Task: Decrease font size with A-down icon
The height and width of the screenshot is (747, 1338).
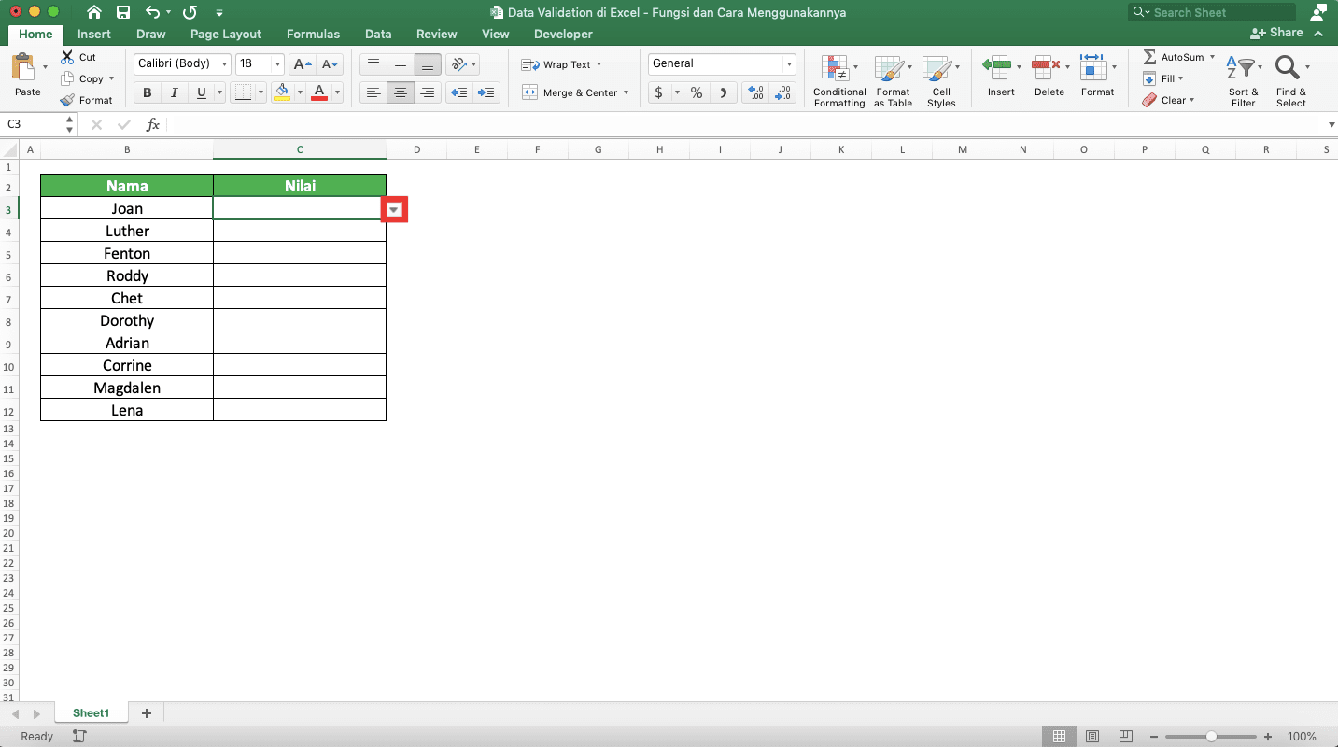Action: click(x=331, y=64)
